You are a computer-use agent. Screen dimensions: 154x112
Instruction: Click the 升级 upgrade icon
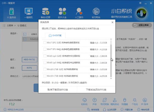tap(95, 100)
